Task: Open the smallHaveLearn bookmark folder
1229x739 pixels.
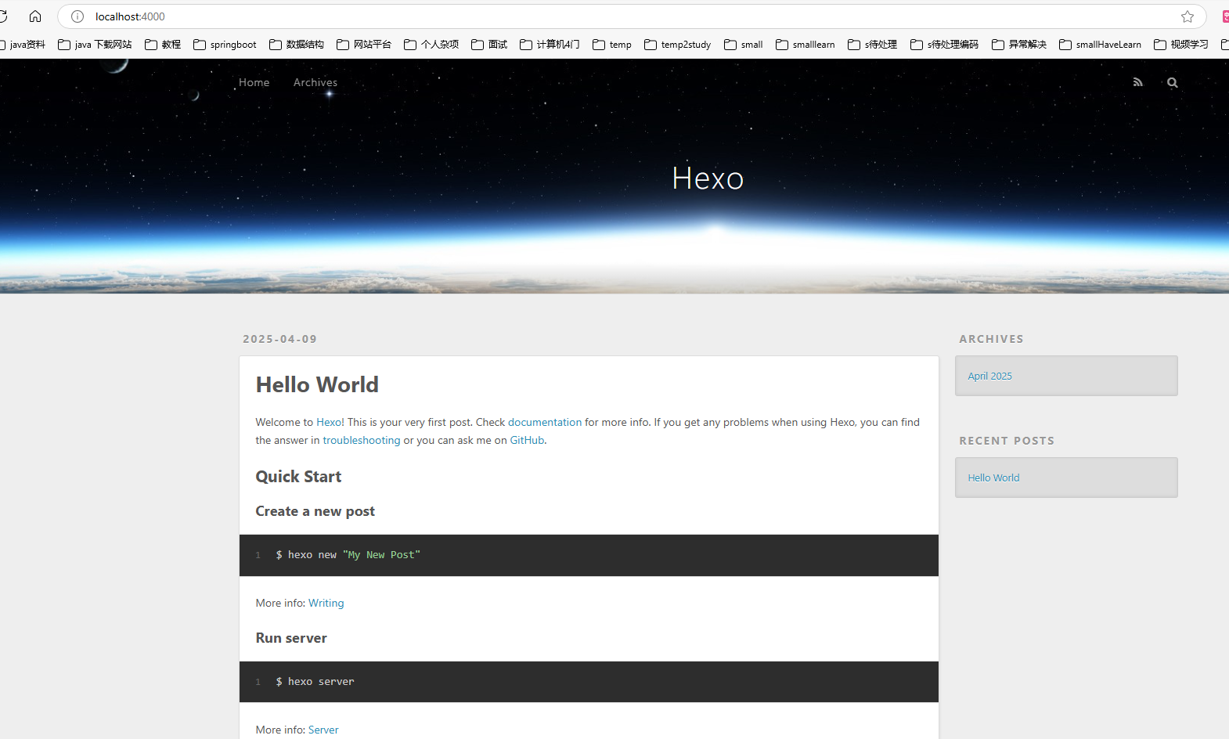Action: (1101, 45)
